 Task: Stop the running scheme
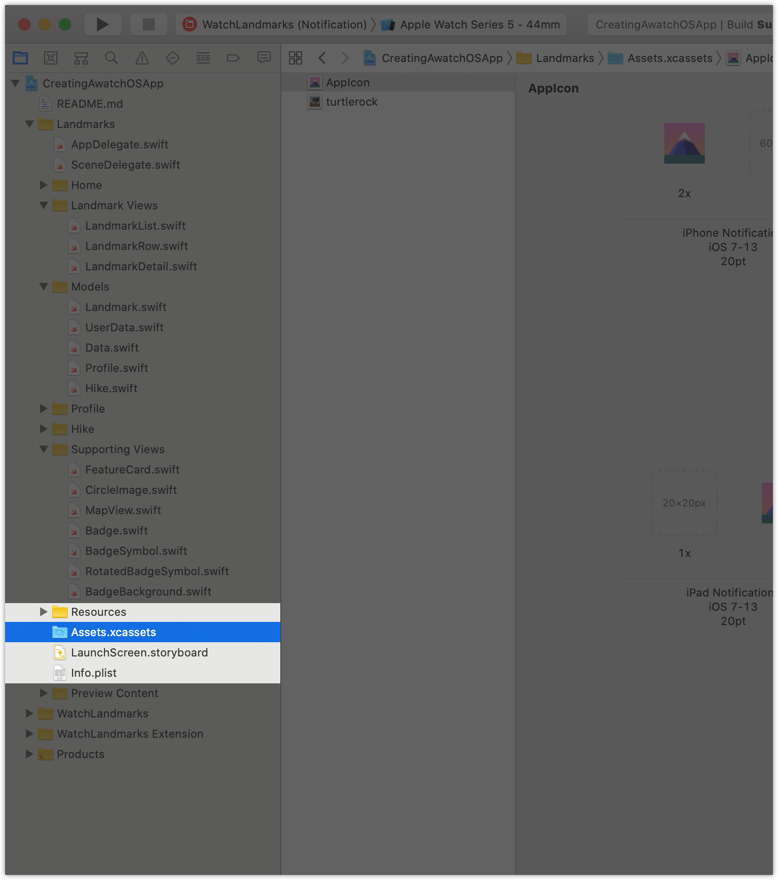pyautogui.click(x=148, y=24)
